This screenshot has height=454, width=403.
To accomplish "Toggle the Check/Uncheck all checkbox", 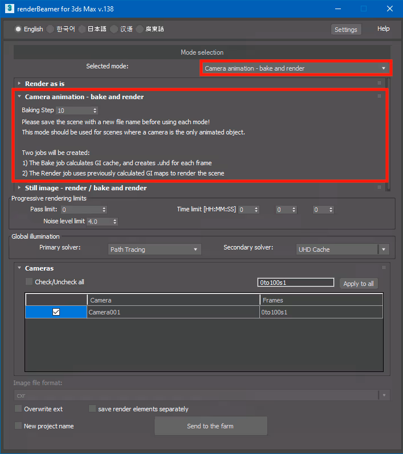I will (x=29, y=281).
